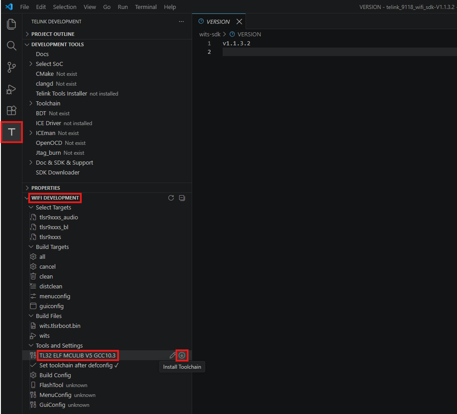457x414 pixels.
Task: Collapse all in WiFi Development section
Action: (x=182, y=198)
